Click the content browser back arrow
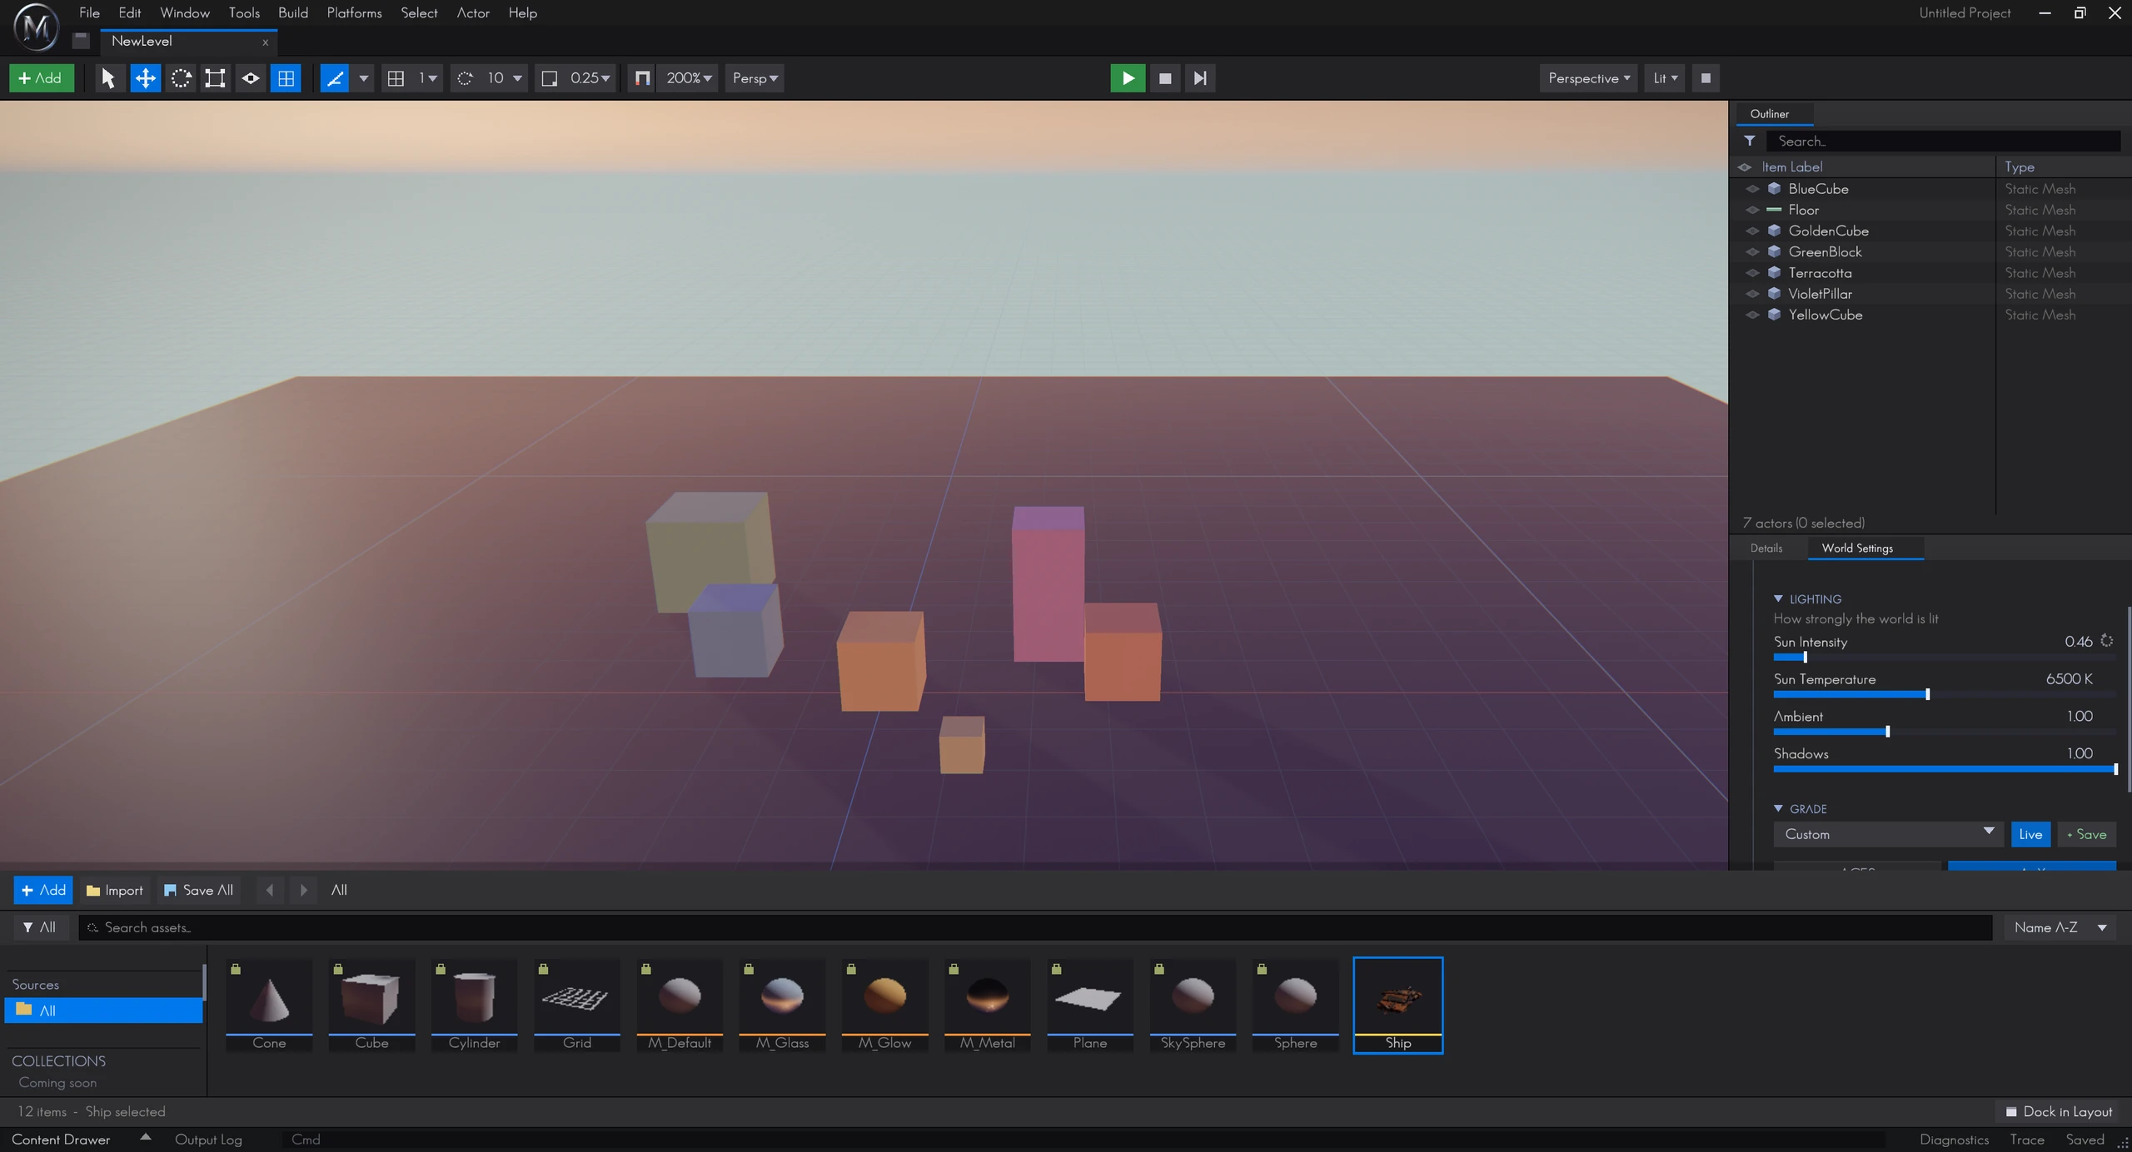 [270, 890]
